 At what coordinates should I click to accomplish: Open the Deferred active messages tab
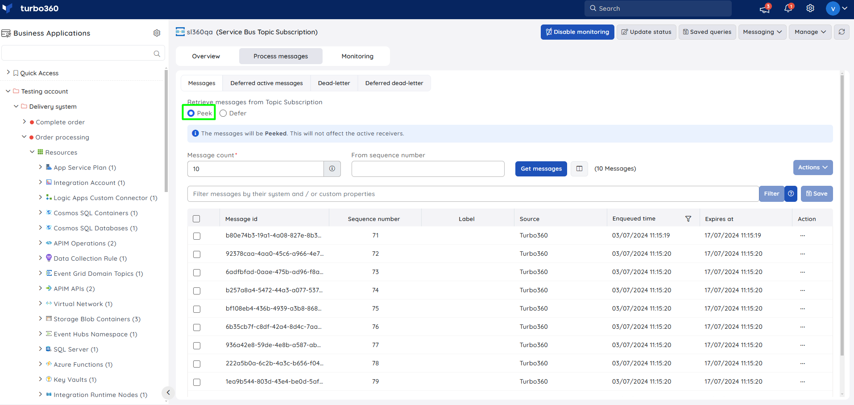tap(266, 83)
